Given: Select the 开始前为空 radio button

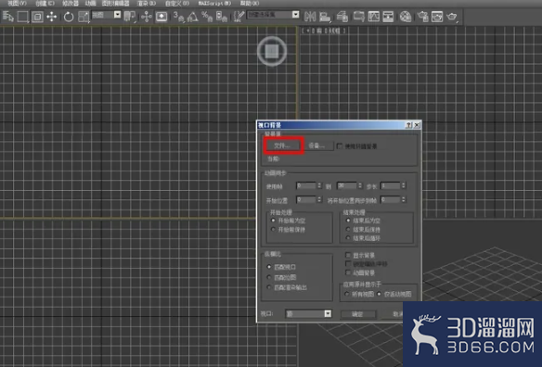Looking at the screenshot, I should click(273, 221).
